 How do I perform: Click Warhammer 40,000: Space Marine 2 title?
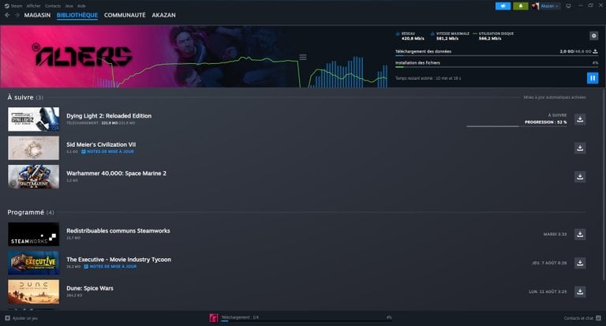pyautogui.click(x=116, y=173)
